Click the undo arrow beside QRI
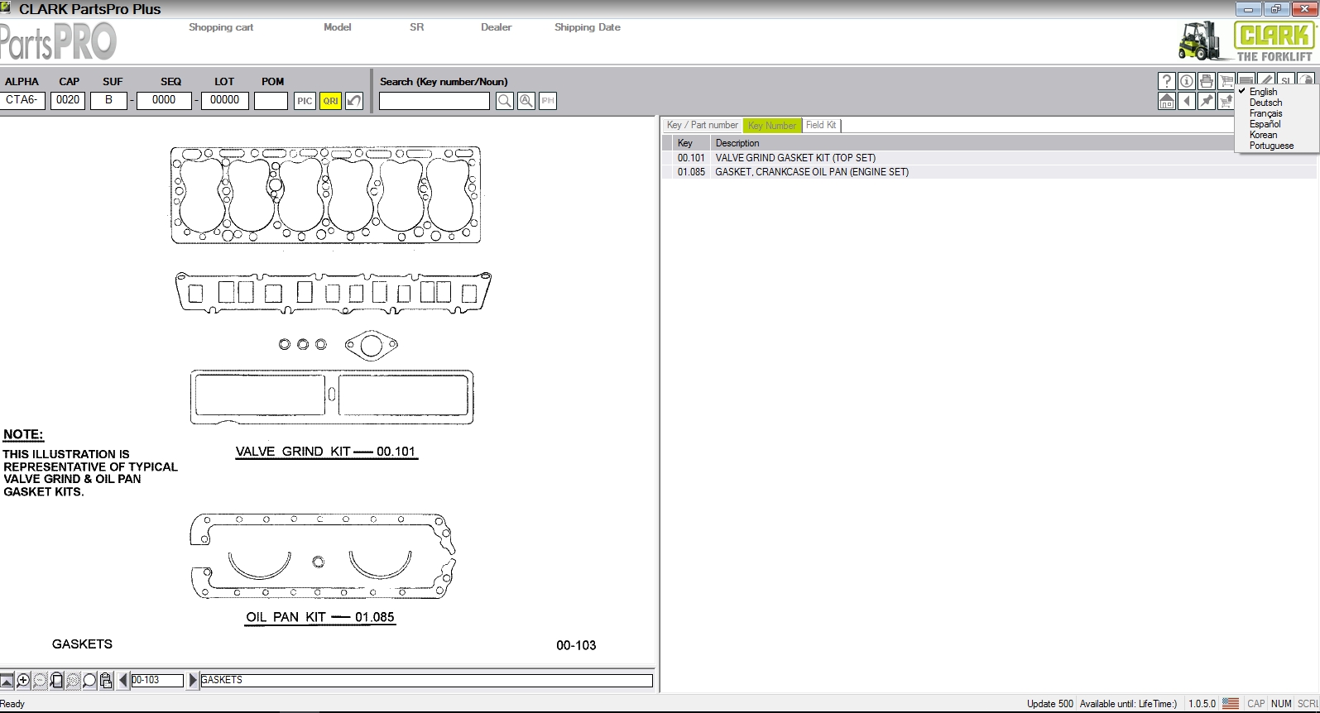Screen dimensions: 1320x713 pyautogui.click(x=354, y=101)
